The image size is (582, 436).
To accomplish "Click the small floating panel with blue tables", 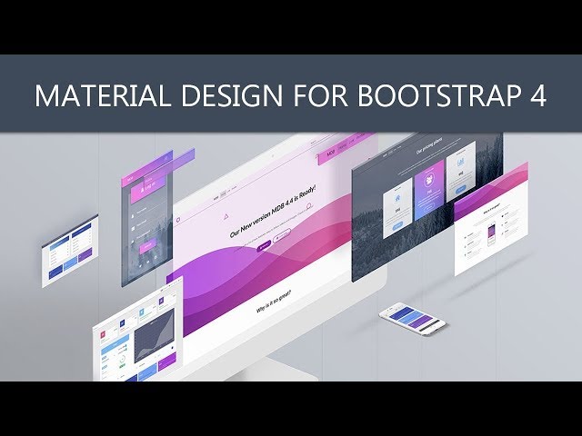I will point(70,252).
